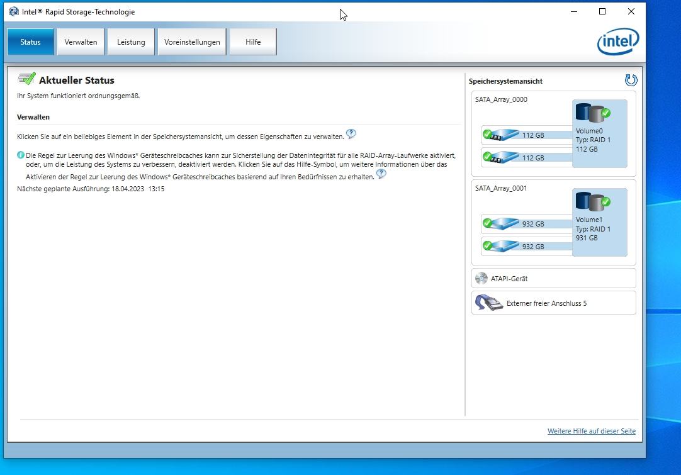681x475 pixels.
Task: Click the 'Speichersystemansicht' heading
Action: pos(505,81)
